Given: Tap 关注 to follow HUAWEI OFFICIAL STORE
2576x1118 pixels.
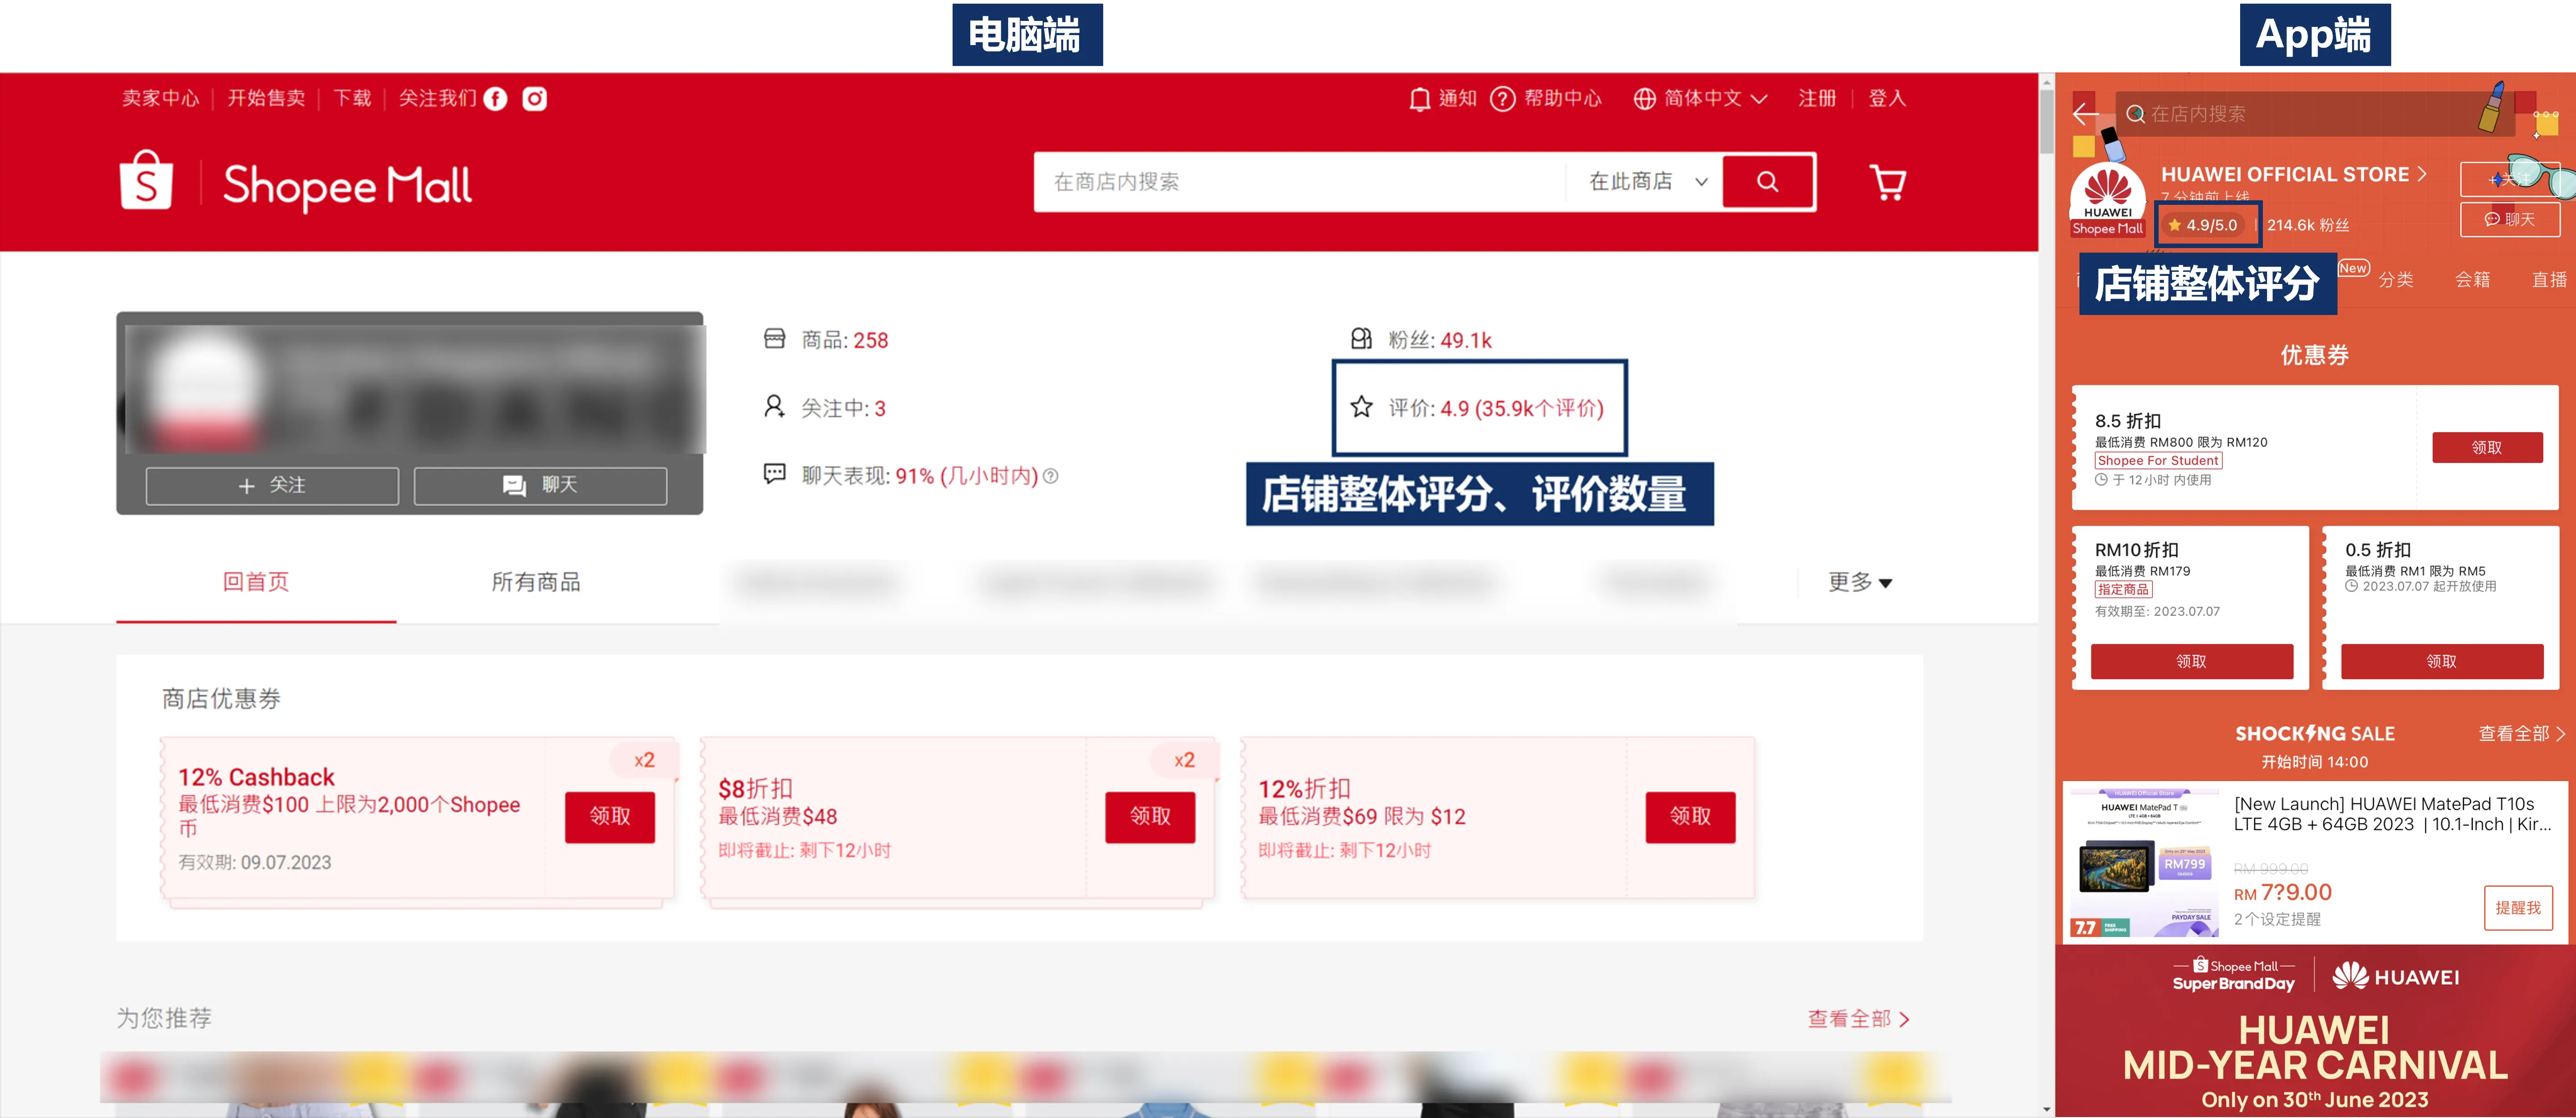Looking at the screenshot, I should tap(2512, 180).
